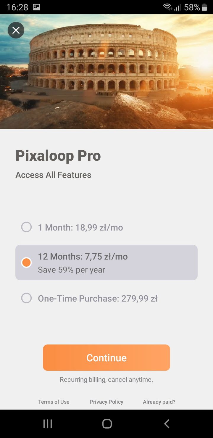Tap the battery icon in status bar
Image resolution: width=213 pixels, height=438 pixels.
(204, 7)
